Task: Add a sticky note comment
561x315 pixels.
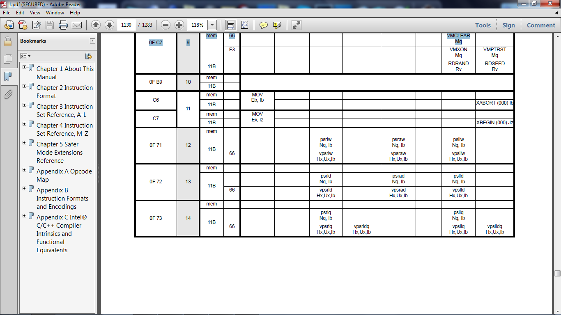Action: point(264,25)
